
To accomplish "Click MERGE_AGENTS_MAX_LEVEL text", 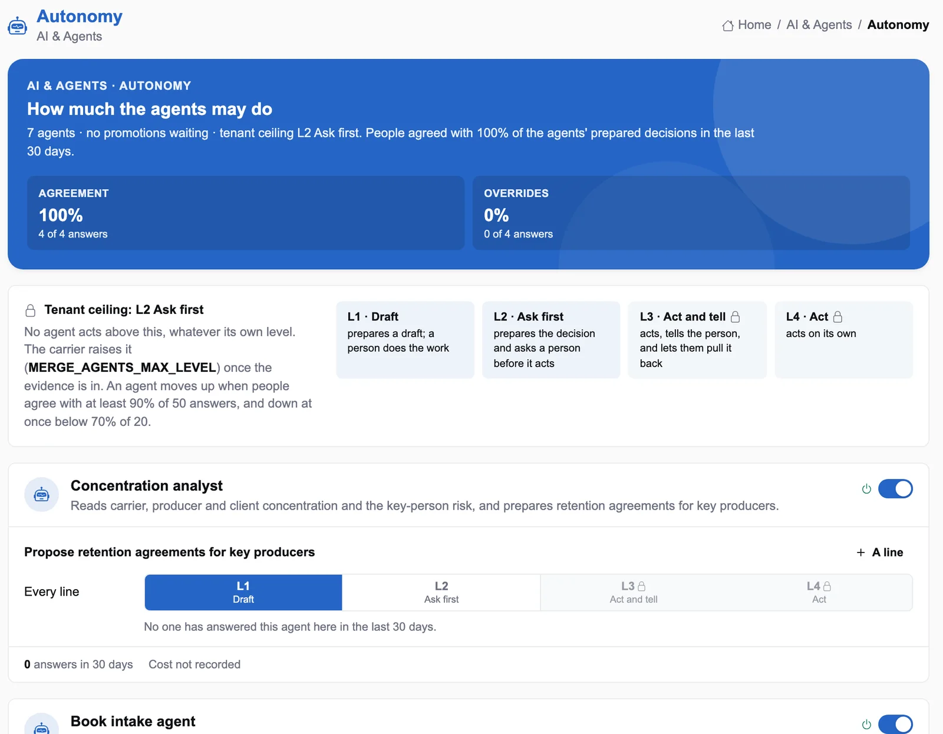I will pos(123,368).
